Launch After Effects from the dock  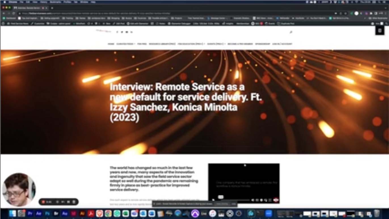tap(39, 213)
